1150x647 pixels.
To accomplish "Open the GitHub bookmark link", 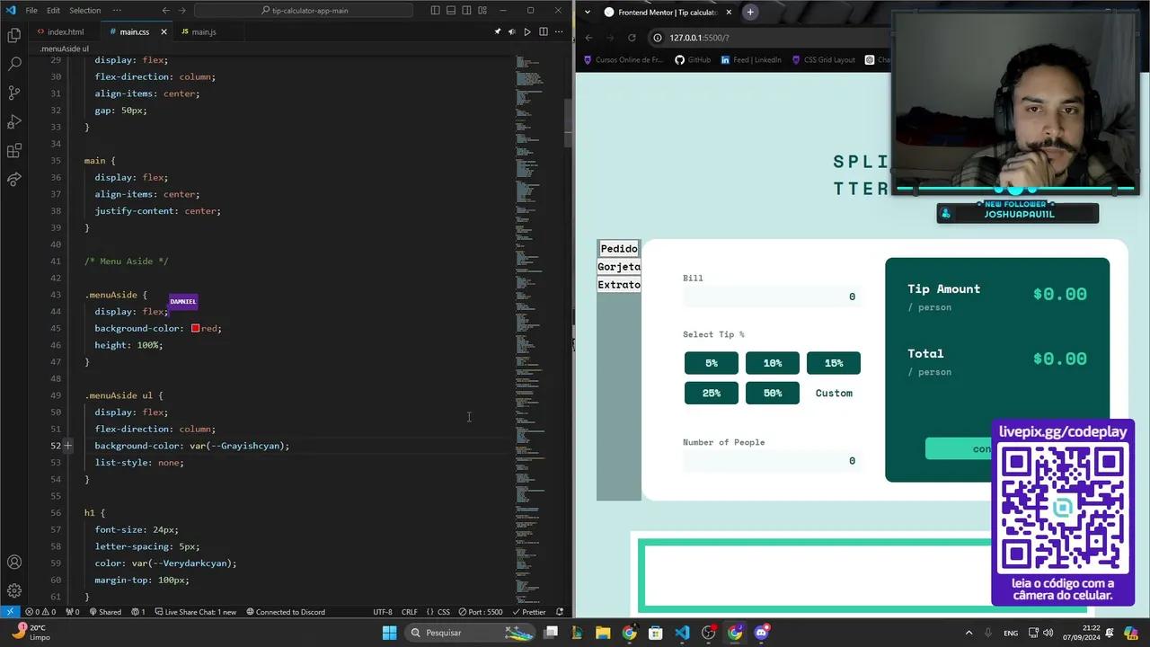I will 693,60.
